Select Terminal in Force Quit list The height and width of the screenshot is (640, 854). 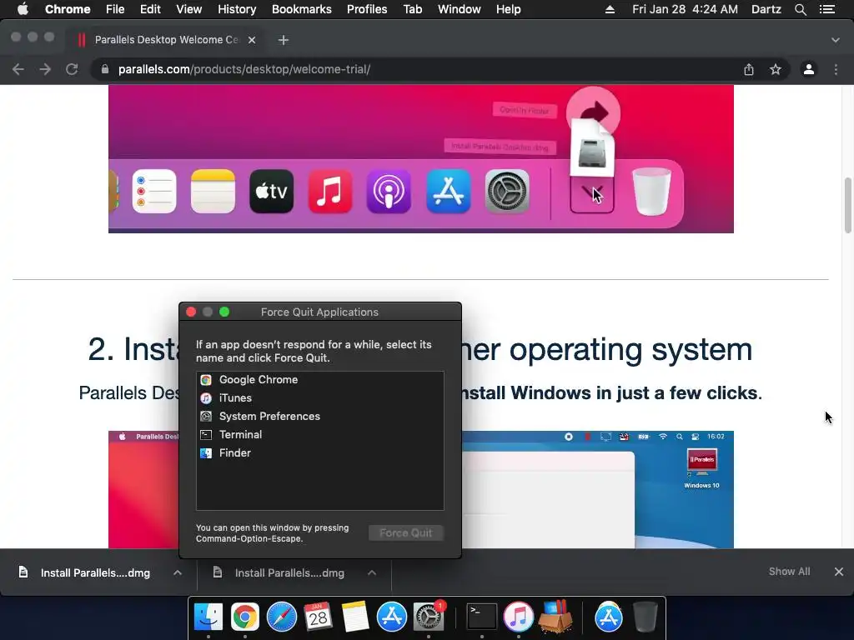(x=319, y=435)
